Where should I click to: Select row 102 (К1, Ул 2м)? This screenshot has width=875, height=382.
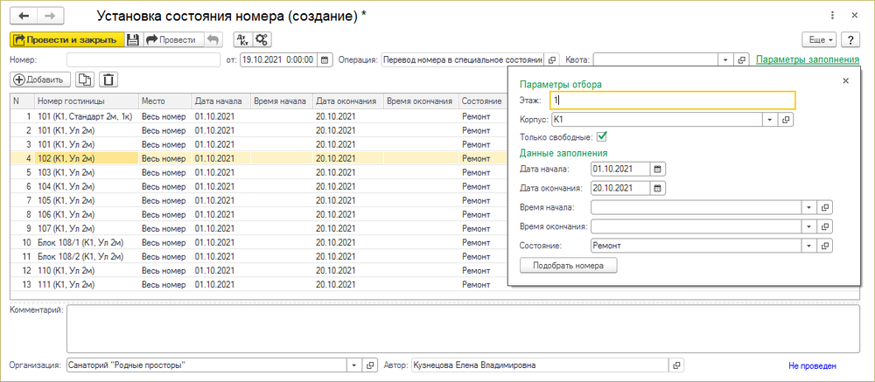click(260, 158)
